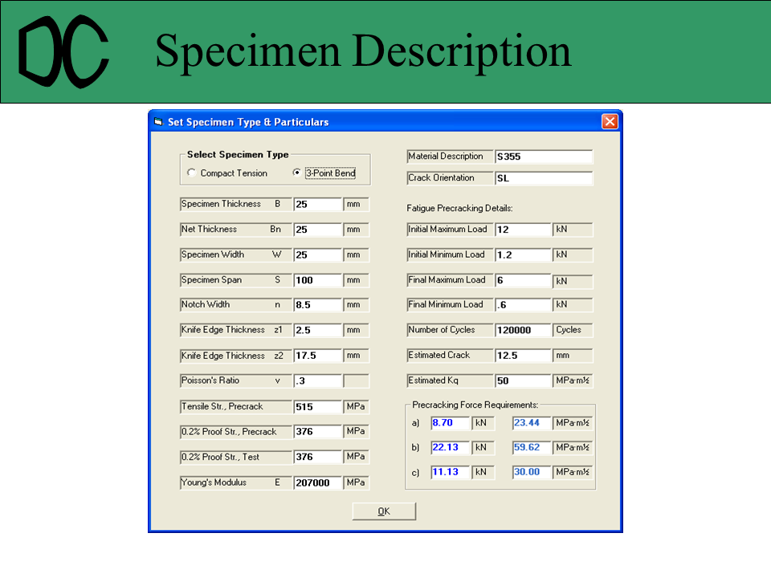Click the Material Description field
Image resolution: width=771 pixels, height=578 pixels.
point(543,157)
